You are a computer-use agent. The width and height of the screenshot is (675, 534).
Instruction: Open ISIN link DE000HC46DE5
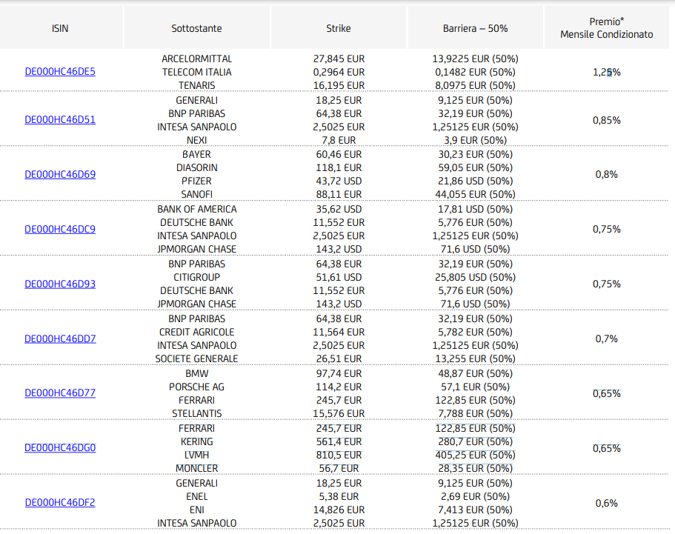[60, 71]
